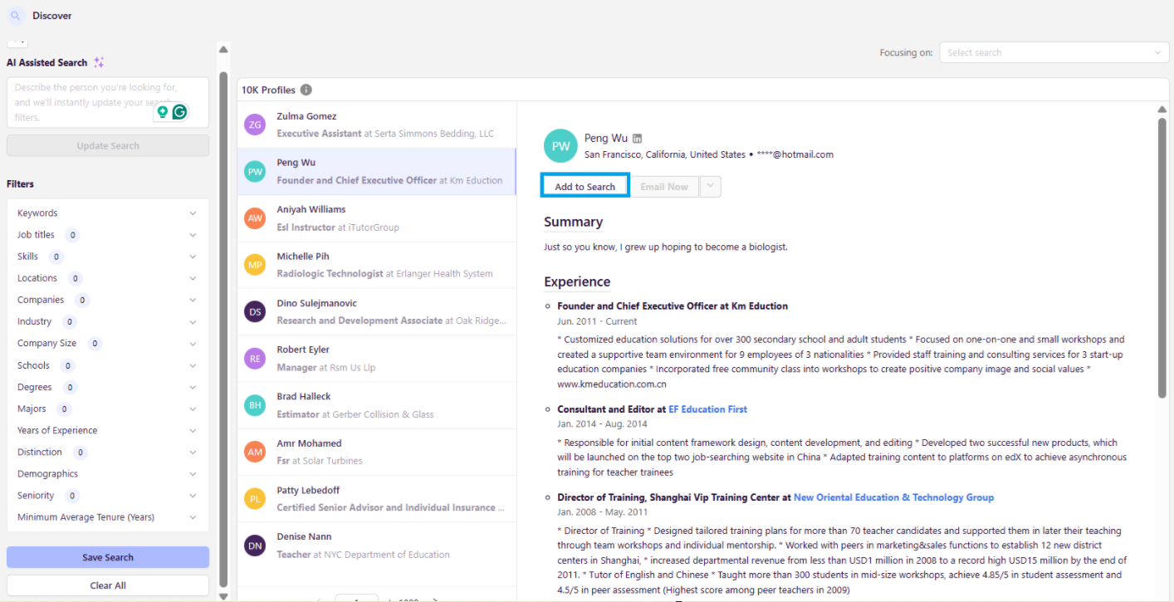The height and width of the screenshot is (602, 1174).
Task: Click Zulma Gomez's ZG avatar
Action: click(255, 125)
